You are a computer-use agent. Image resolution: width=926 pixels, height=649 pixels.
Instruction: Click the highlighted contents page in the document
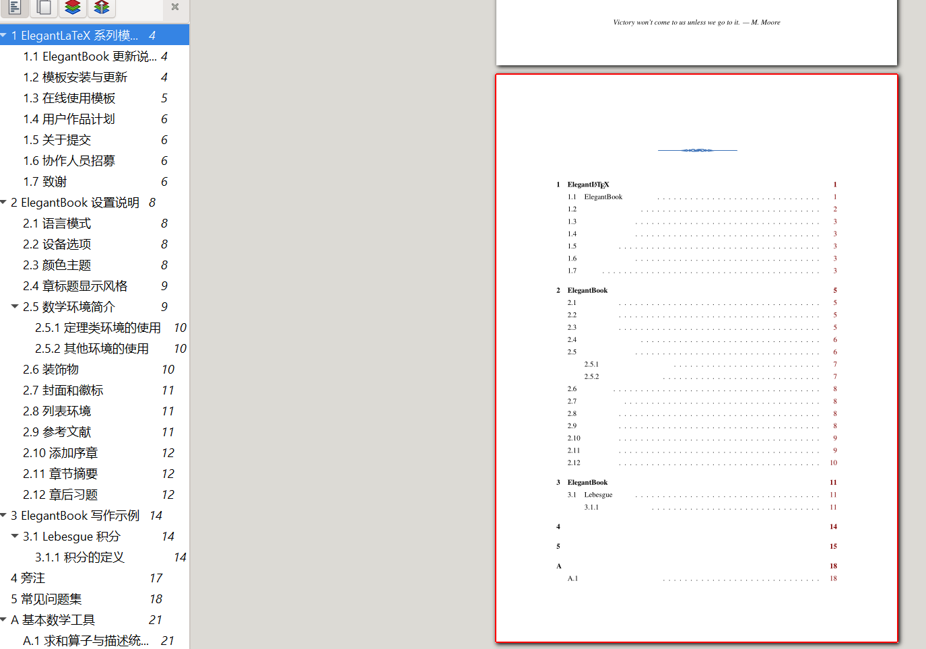(x=697, y=357)
